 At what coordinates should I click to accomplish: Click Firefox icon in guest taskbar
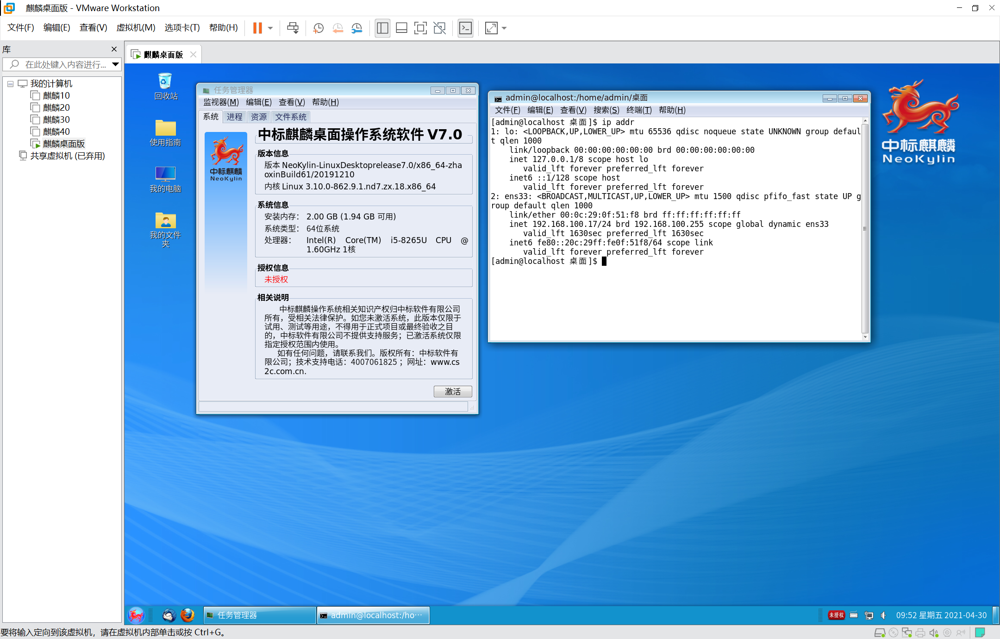pyautogui.click(x=187, y=615)
